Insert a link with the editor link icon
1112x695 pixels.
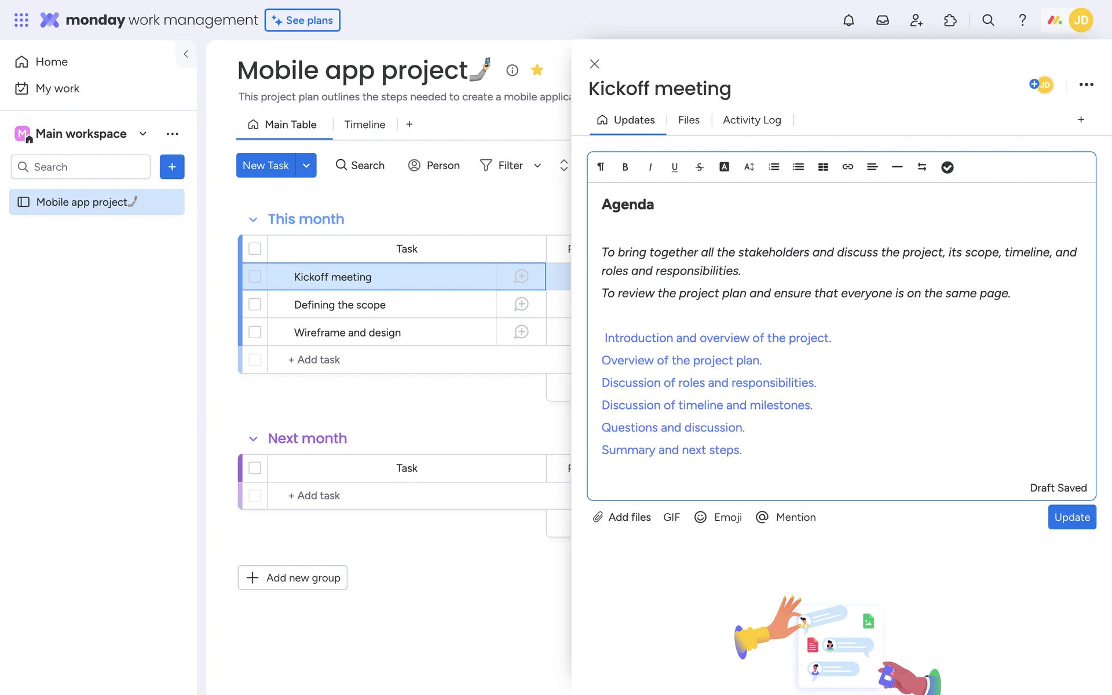tap(847, 167)
